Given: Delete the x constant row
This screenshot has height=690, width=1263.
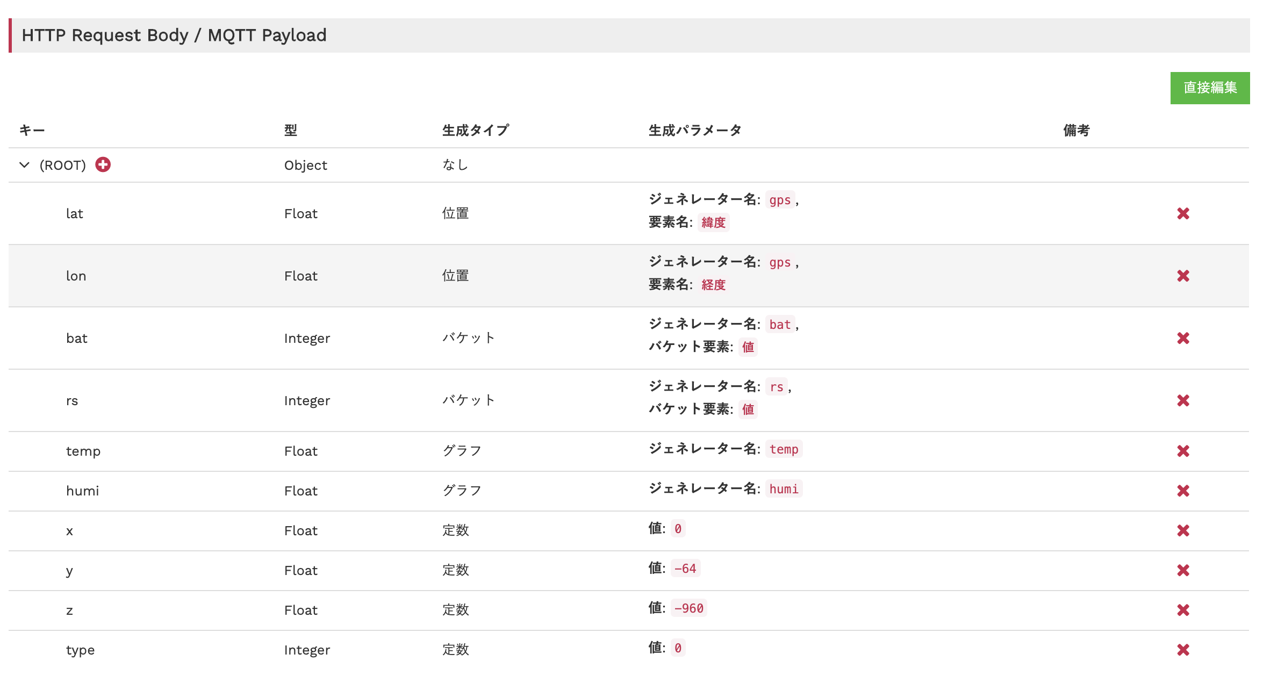Looking at the screenshot, I should point(1182,530).
